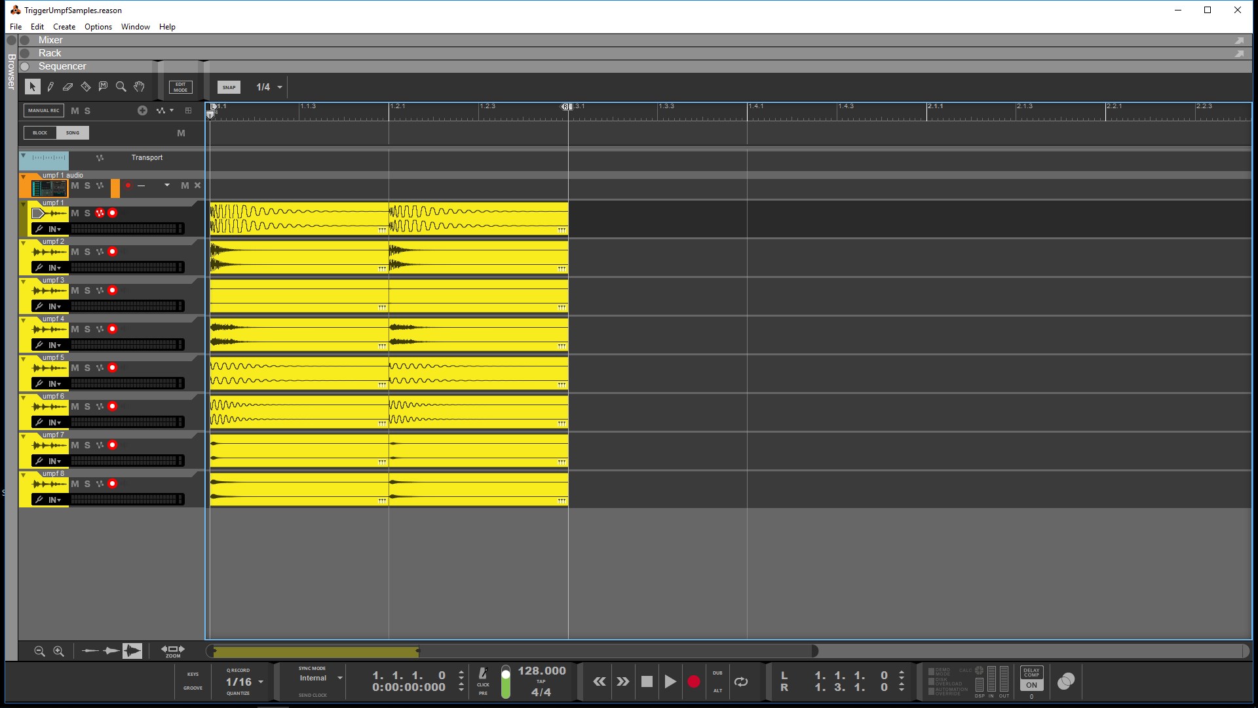
Task: Zoom out horizontally in sequencer
Action: click(x=39, y=651)
